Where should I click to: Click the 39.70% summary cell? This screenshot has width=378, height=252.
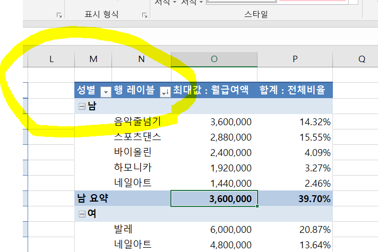pos(295,198)
